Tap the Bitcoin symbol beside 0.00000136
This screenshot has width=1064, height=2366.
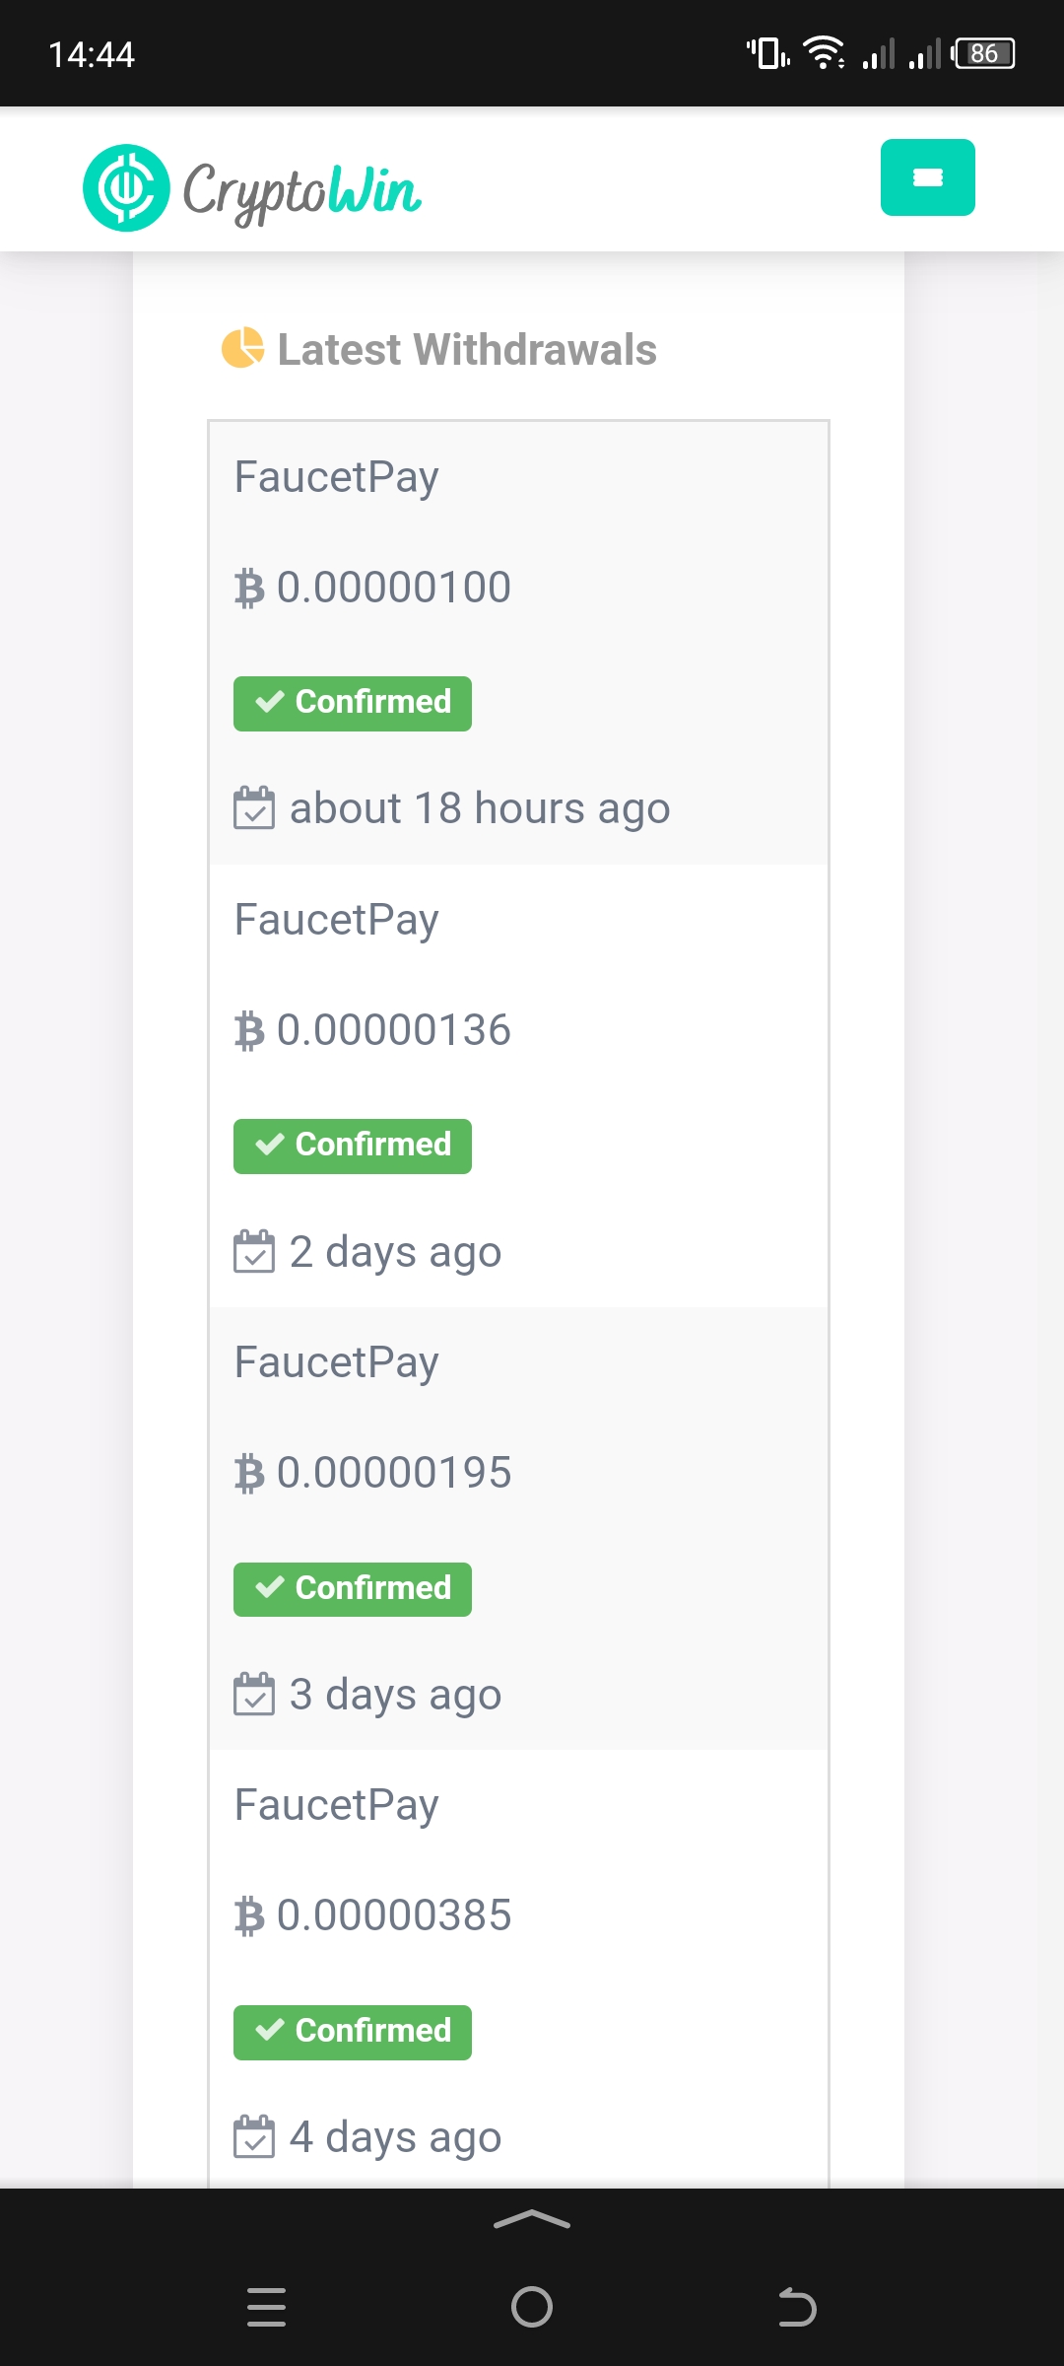click(x=249, y=1031)
